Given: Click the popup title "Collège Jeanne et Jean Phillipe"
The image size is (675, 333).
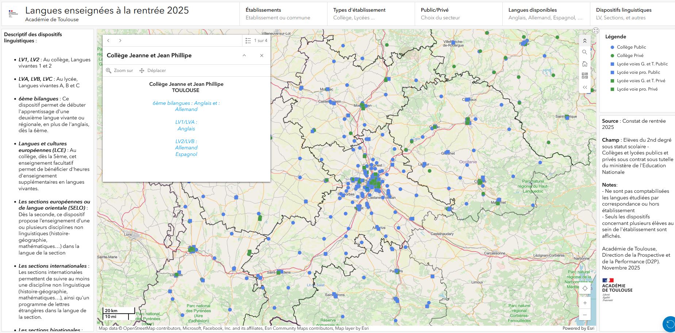Looking at the screenshot, I should pyautogui.click(x=149, y=55).
